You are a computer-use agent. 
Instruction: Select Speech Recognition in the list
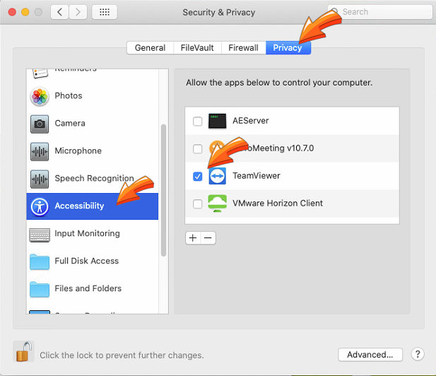click(x=93, y=179)
